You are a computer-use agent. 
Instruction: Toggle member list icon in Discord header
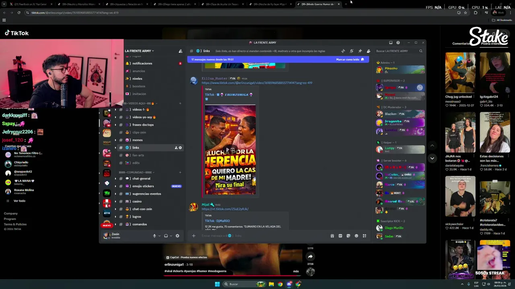click(x=368, y=51)
